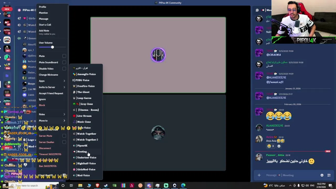Click Disconnect in the context menu
The height and width of the screenshot is (189, 336).
[45, 148]
